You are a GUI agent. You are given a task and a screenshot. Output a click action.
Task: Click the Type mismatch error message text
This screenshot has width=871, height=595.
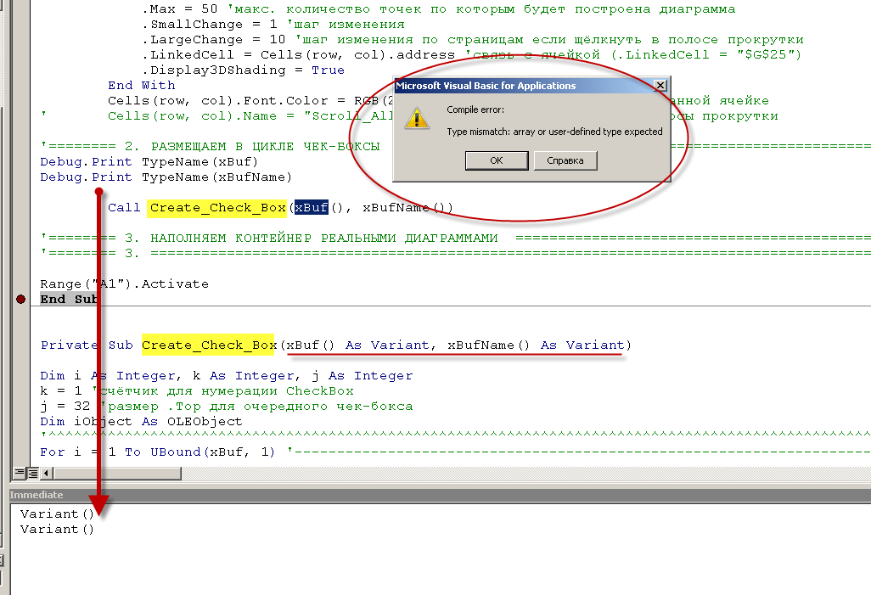coord(554,132)
